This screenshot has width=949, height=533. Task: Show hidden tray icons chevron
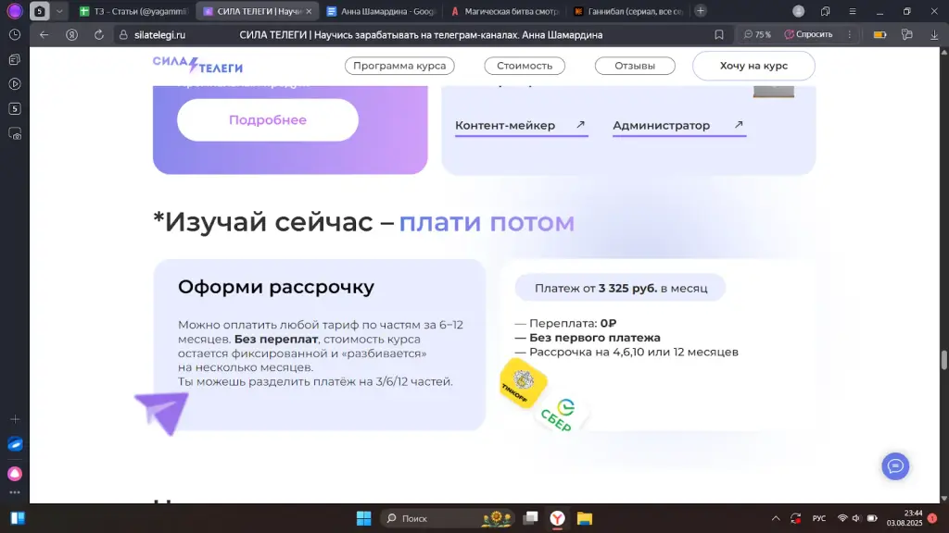(776, 518)
